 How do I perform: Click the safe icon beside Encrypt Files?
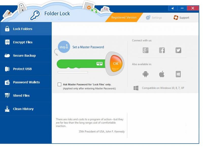tap(7, 42)
